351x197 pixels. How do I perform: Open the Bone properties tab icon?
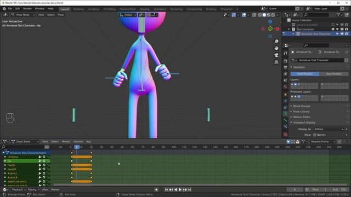pyautogui.click(x=285, y=120)
